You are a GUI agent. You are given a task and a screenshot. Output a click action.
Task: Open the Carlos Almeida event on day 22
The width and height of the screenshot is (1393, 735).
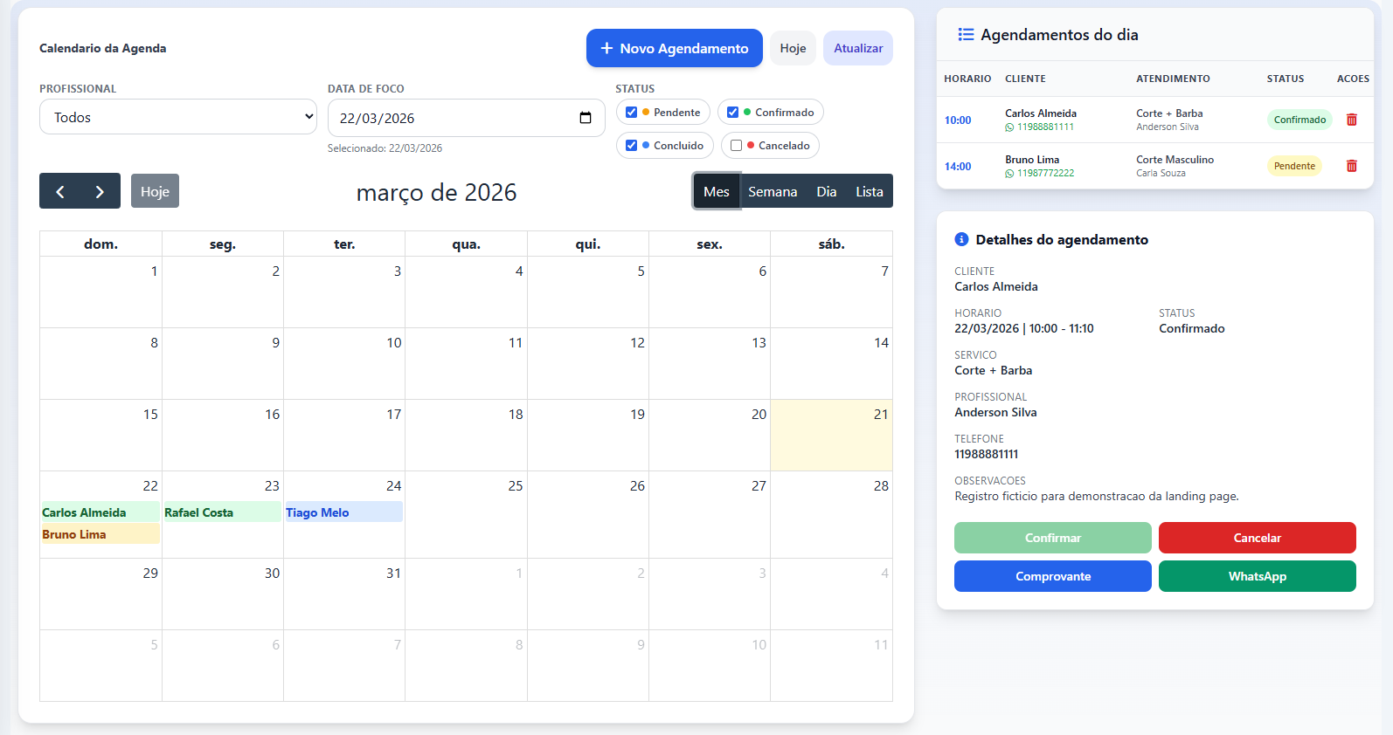click(100, 512)
